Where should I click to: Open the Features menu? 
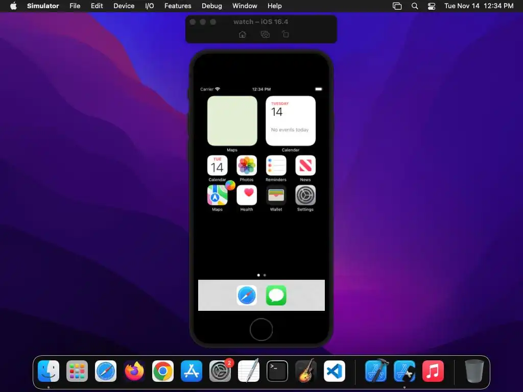(178, 6)
